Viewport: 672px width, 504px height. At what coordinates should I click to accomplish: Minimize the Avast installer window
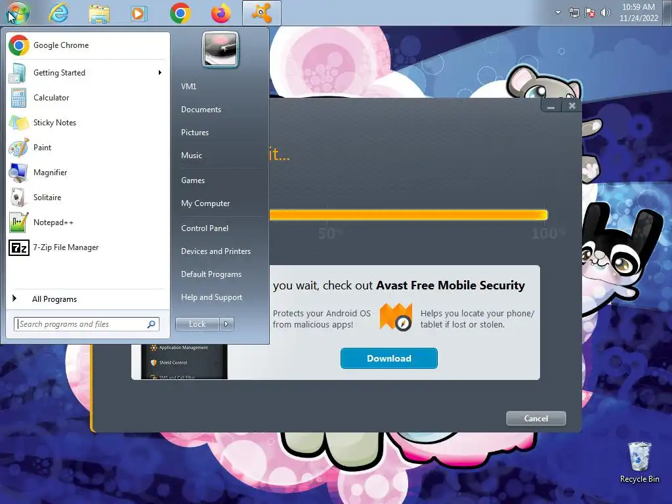click(x=551, y=106)
